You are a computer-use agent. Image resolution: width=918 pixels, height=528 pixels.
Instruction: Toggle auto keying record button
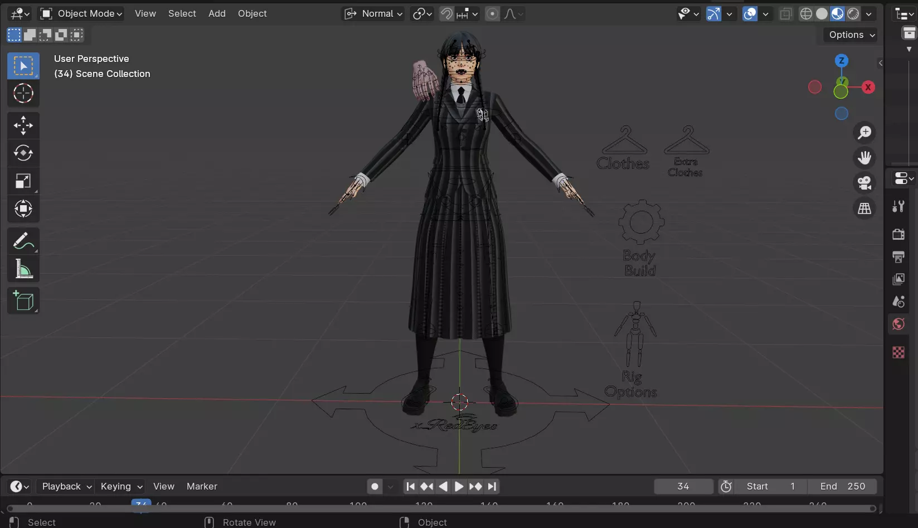pyautogui.click(x=375, y=486)
